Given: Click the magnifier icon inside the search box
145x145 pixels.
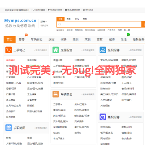Looking at the screenshot, I should tap(59, 24).
